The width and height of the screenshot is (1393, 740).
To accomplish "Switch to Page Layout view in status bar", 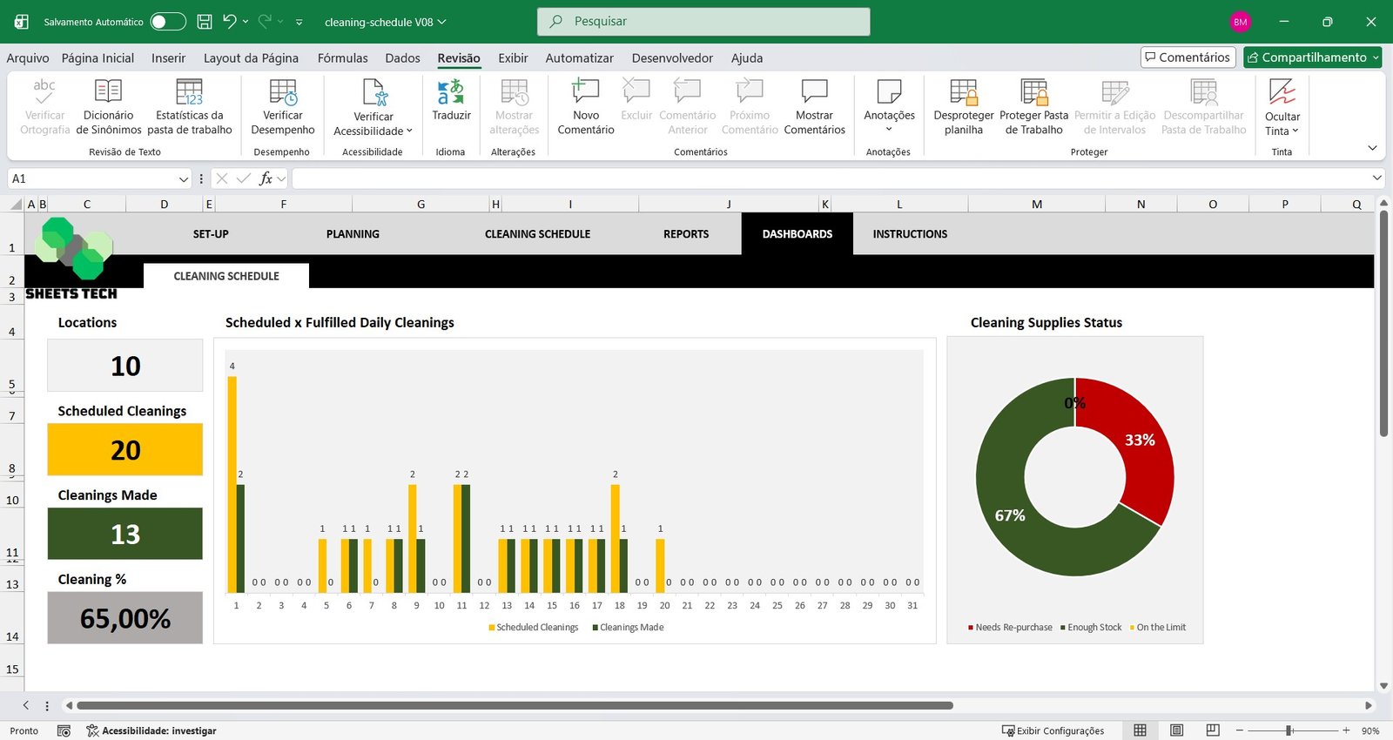I will (1176, 730).
